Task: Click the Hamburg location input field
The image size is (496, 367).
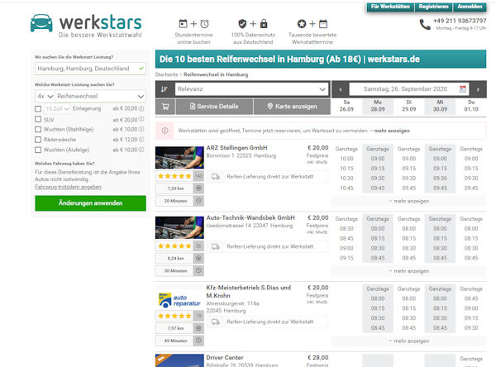Action: pyautogui.click(x=90, y=69)
